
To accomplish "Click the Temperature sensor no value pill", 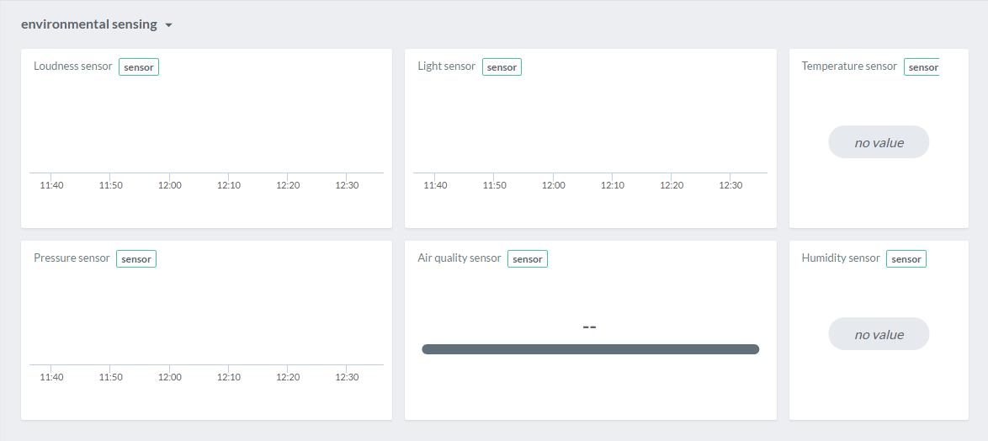I will point(879,142).
